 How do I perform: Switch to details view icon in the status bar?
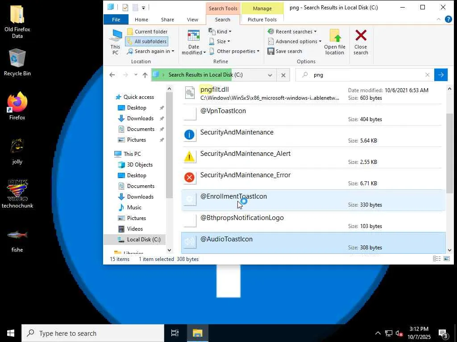point(436,259)
